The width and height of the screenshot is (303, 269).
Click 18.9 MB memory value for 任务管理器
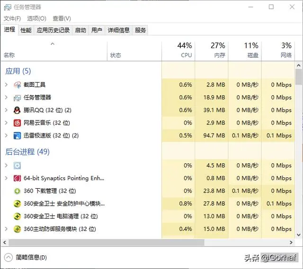click(214, 97)
